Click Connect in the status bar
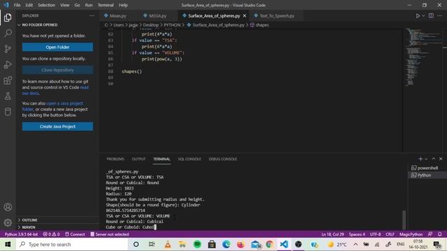The width and height of the screenshot is (447, 251). click(x=75, y=234)
